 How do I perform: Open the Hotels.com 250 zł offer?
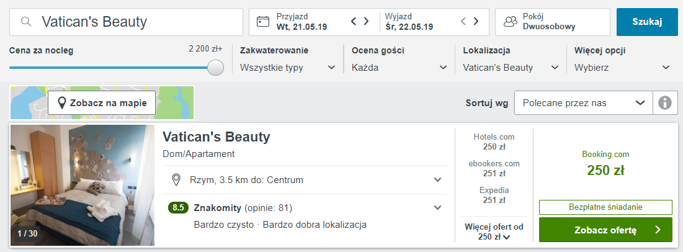[494, 142]
